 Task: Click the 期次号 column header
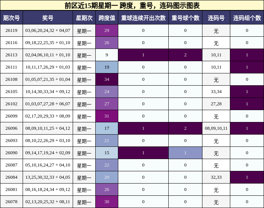(x=11, y=18)
